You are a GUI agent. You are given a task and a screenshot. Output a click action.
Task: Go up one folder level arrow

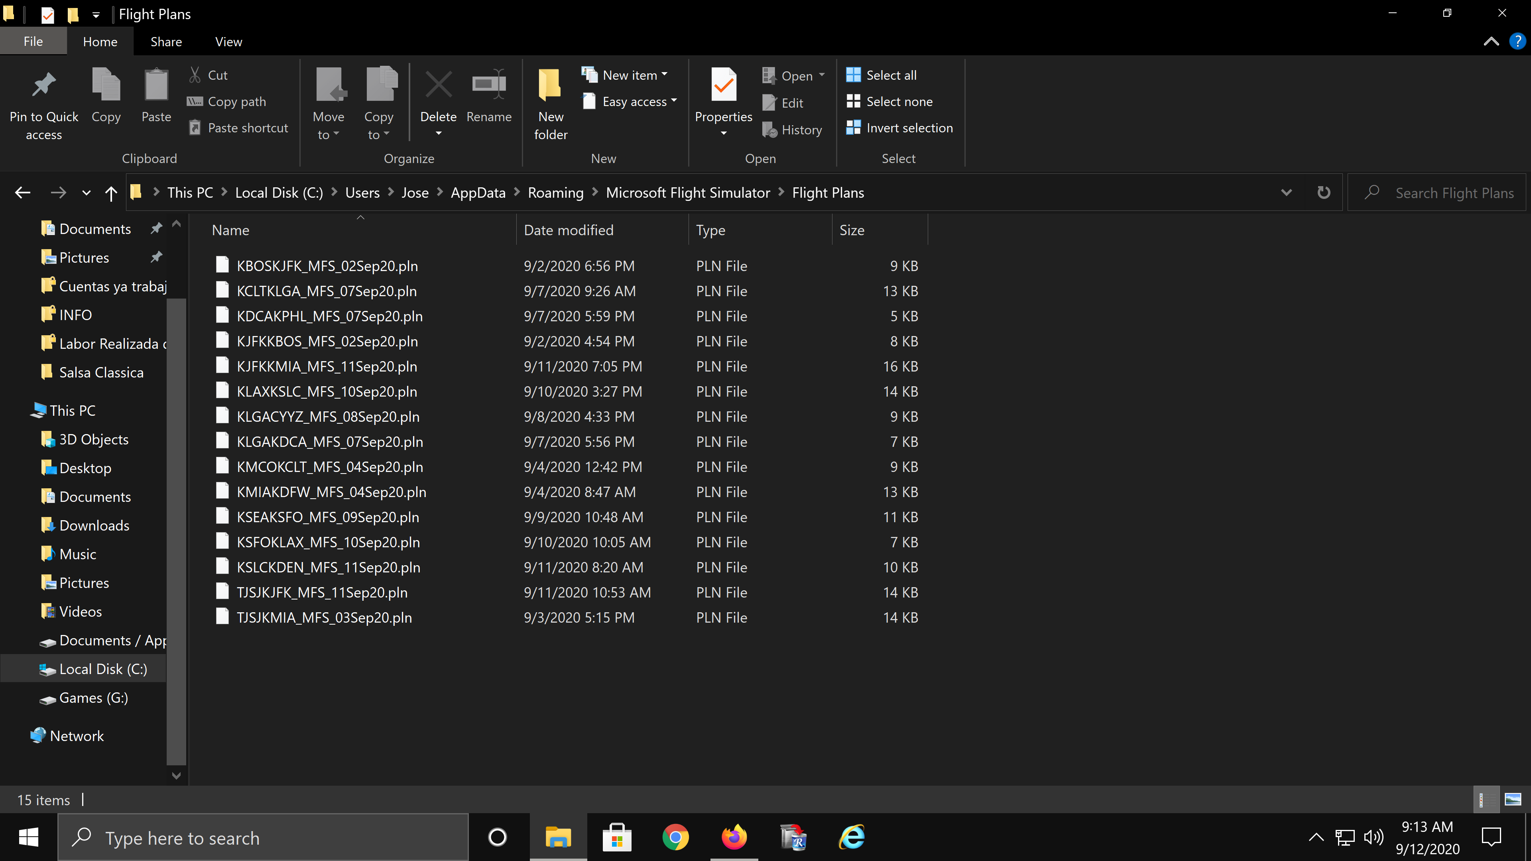110,193
